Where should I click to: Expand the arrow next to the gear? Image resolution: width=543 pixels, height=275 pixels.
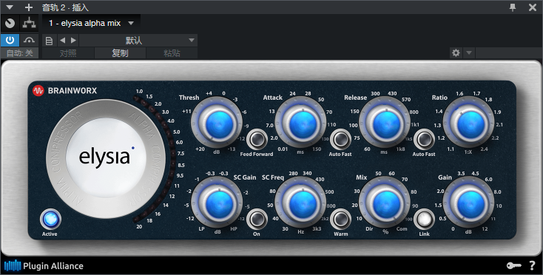click(x=469, y=53)
